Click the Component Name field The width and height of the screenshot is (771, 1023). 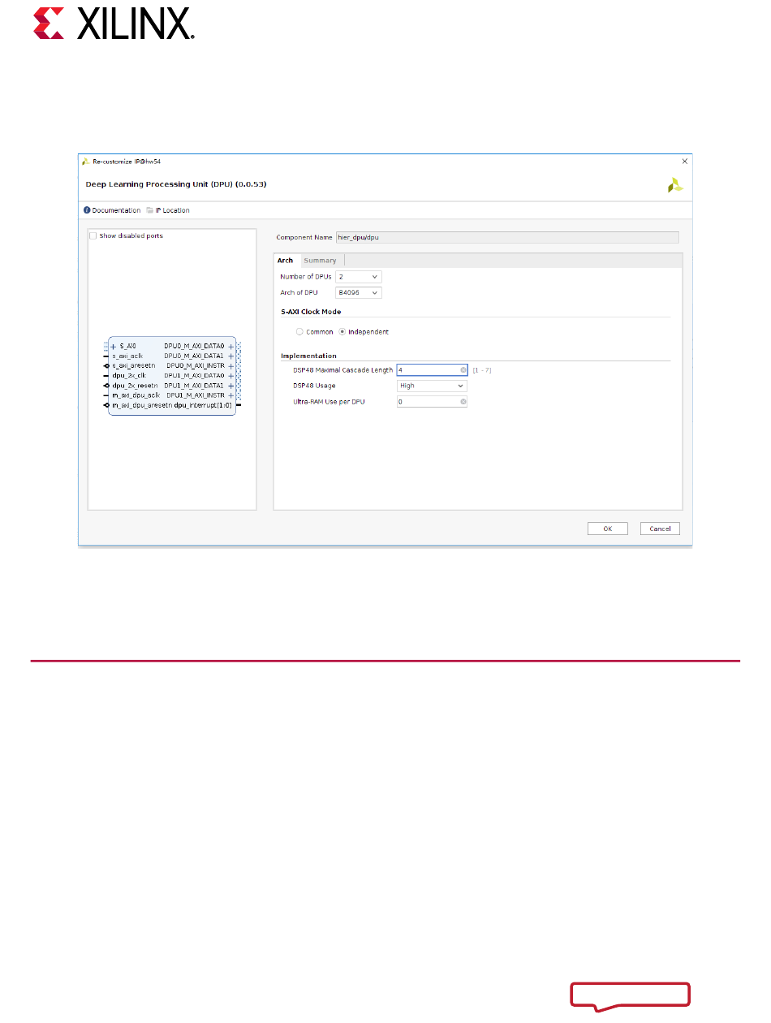(x=507, y=237)
